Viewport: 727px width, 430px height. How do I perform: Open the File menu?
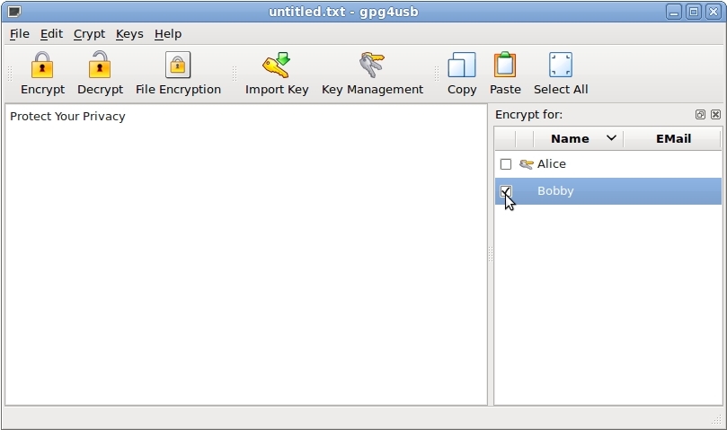point(20,34)
